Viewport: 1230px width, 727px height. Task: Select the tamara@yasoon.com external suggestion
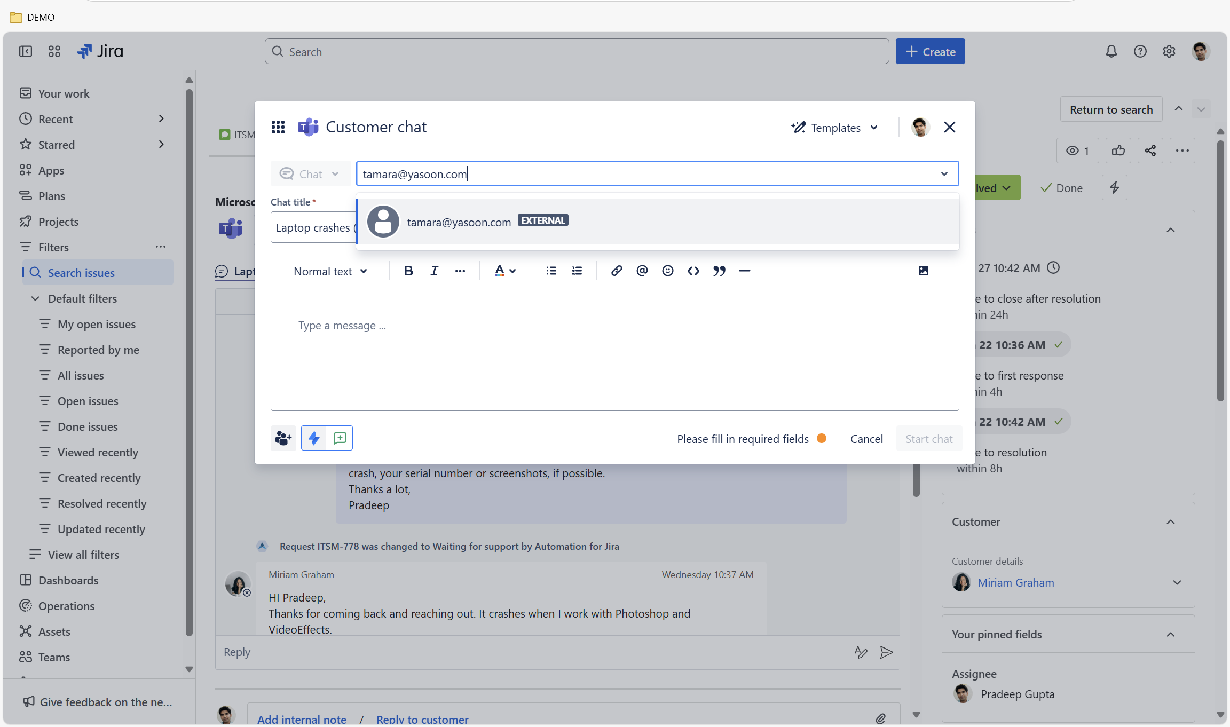(459, 222)
